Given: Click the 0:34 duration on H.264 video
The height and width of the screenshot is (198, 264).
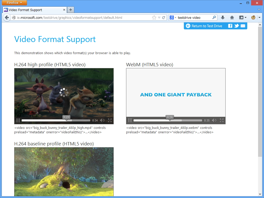Looking at the screenshot, I should point(95,120).
